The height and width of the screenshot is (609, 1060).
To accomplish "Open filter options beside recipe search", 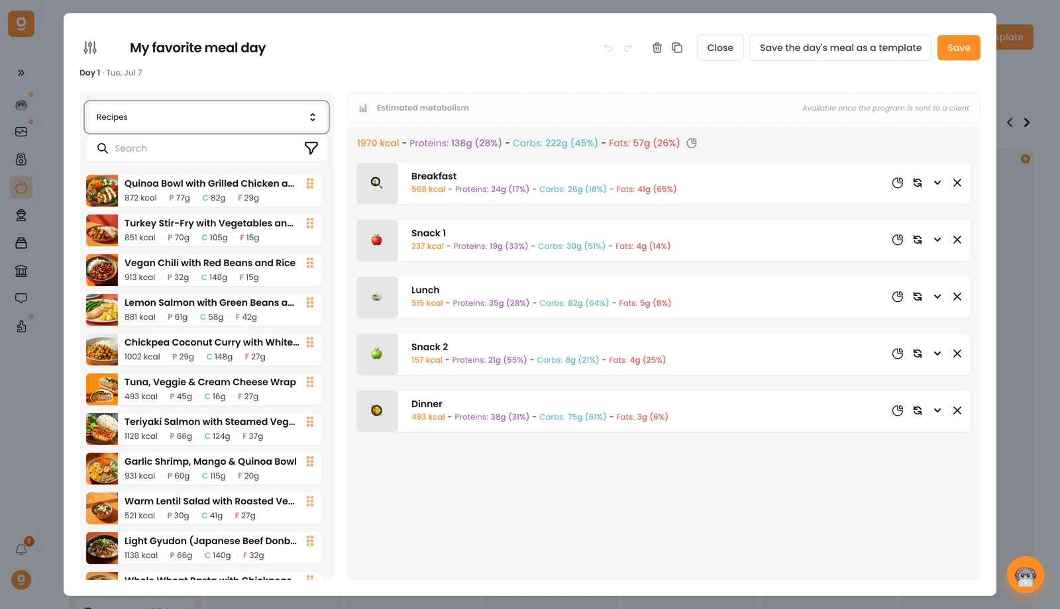I will pyautogui.click(x=311, y=148).
